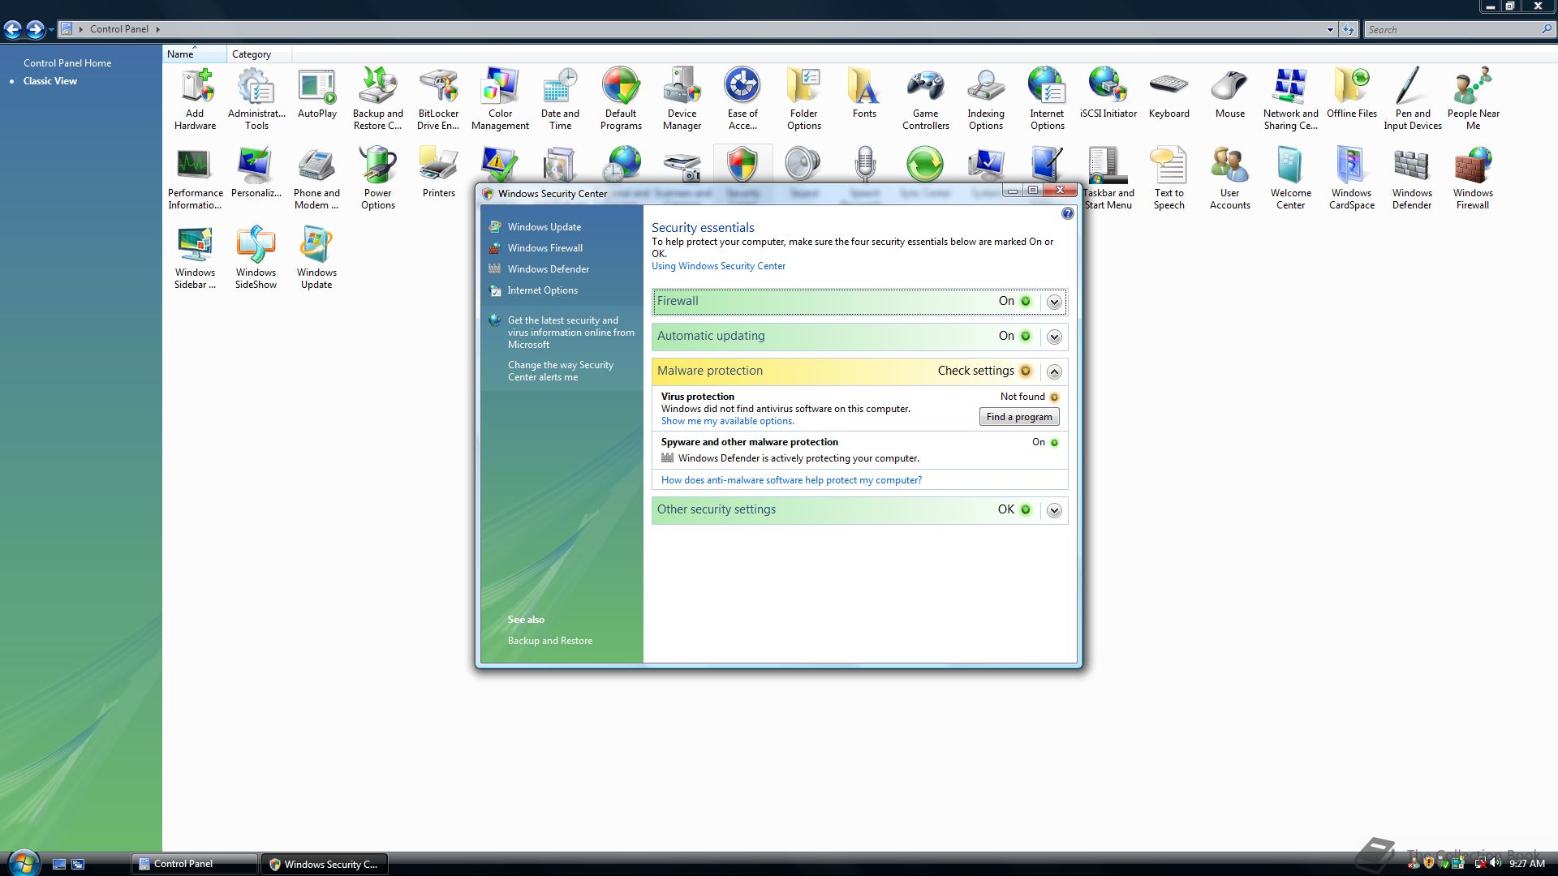Expand Other security settings section
Image resolution: width=1558 pixels, height=876 pixels.
(x=1054, y=510)
